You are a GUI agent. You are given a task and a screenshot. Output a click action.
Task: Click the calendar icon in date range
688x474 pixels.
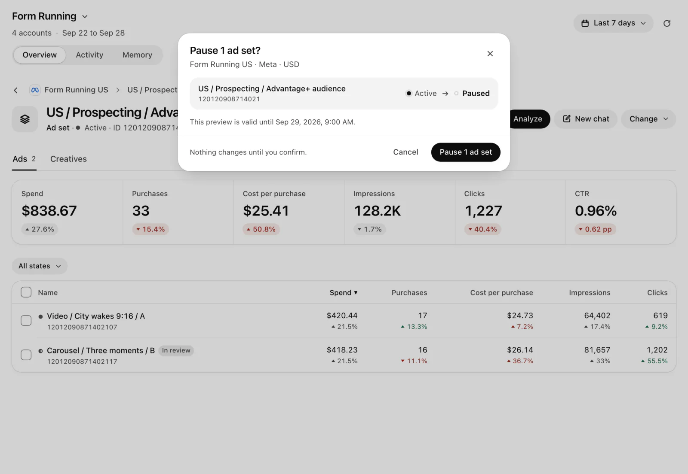(585, 23)
